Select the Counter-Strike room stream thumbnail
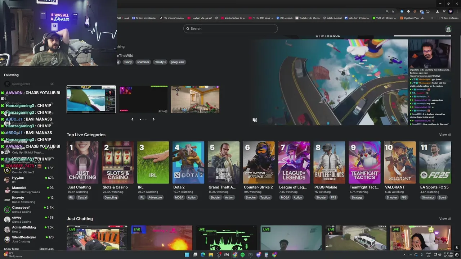The width and height of the screenshot is (461, 259). click(195, 99)
